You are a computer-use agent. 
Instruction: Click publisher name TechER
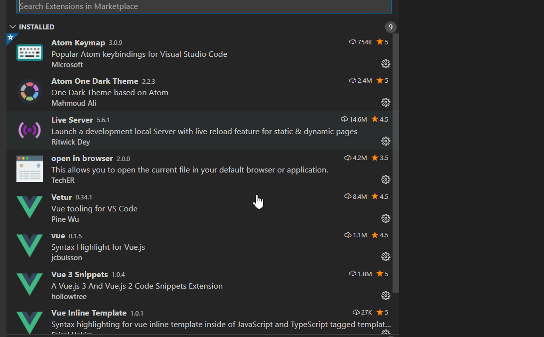pos(63,180)
